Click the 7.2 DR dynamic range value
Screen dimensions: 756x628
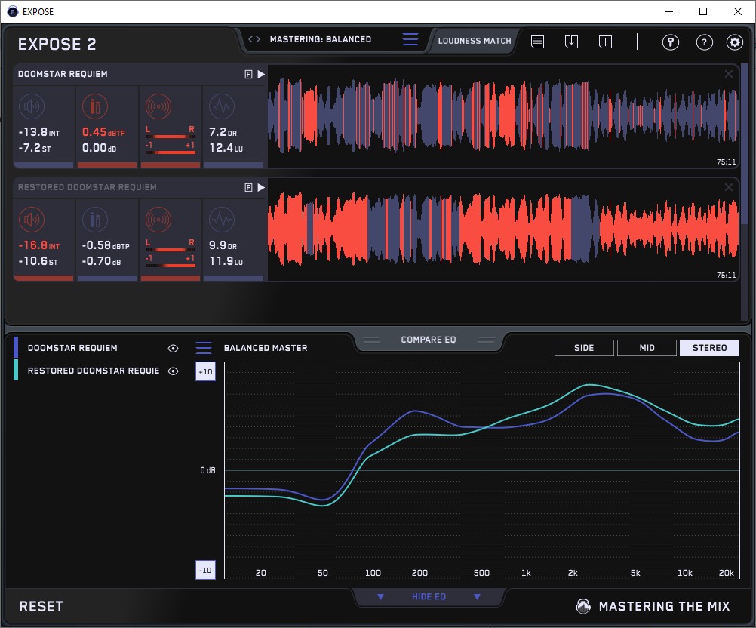tap(223, 132)
